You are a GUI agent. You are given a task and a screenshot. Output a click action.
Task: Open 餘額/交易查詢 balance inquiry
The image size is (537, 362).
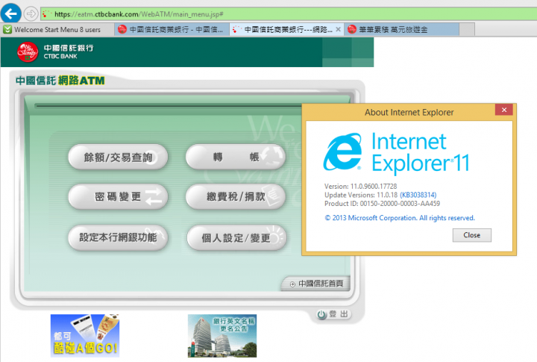point(118,157)
